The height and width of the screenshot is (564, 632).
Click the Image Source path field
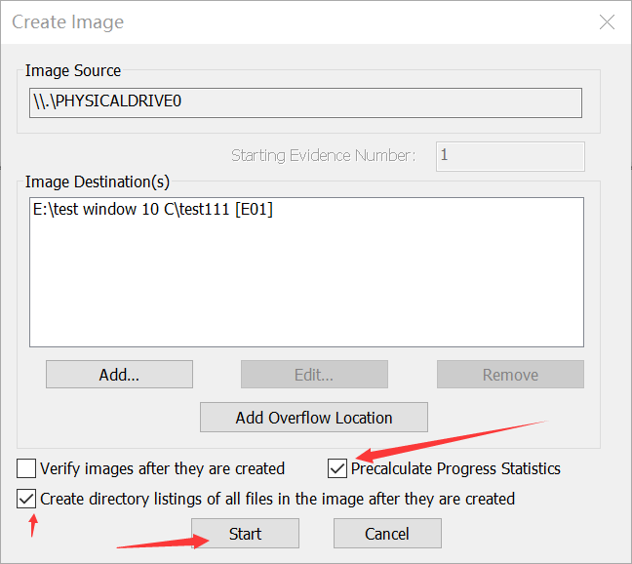(x=305, y=102)
